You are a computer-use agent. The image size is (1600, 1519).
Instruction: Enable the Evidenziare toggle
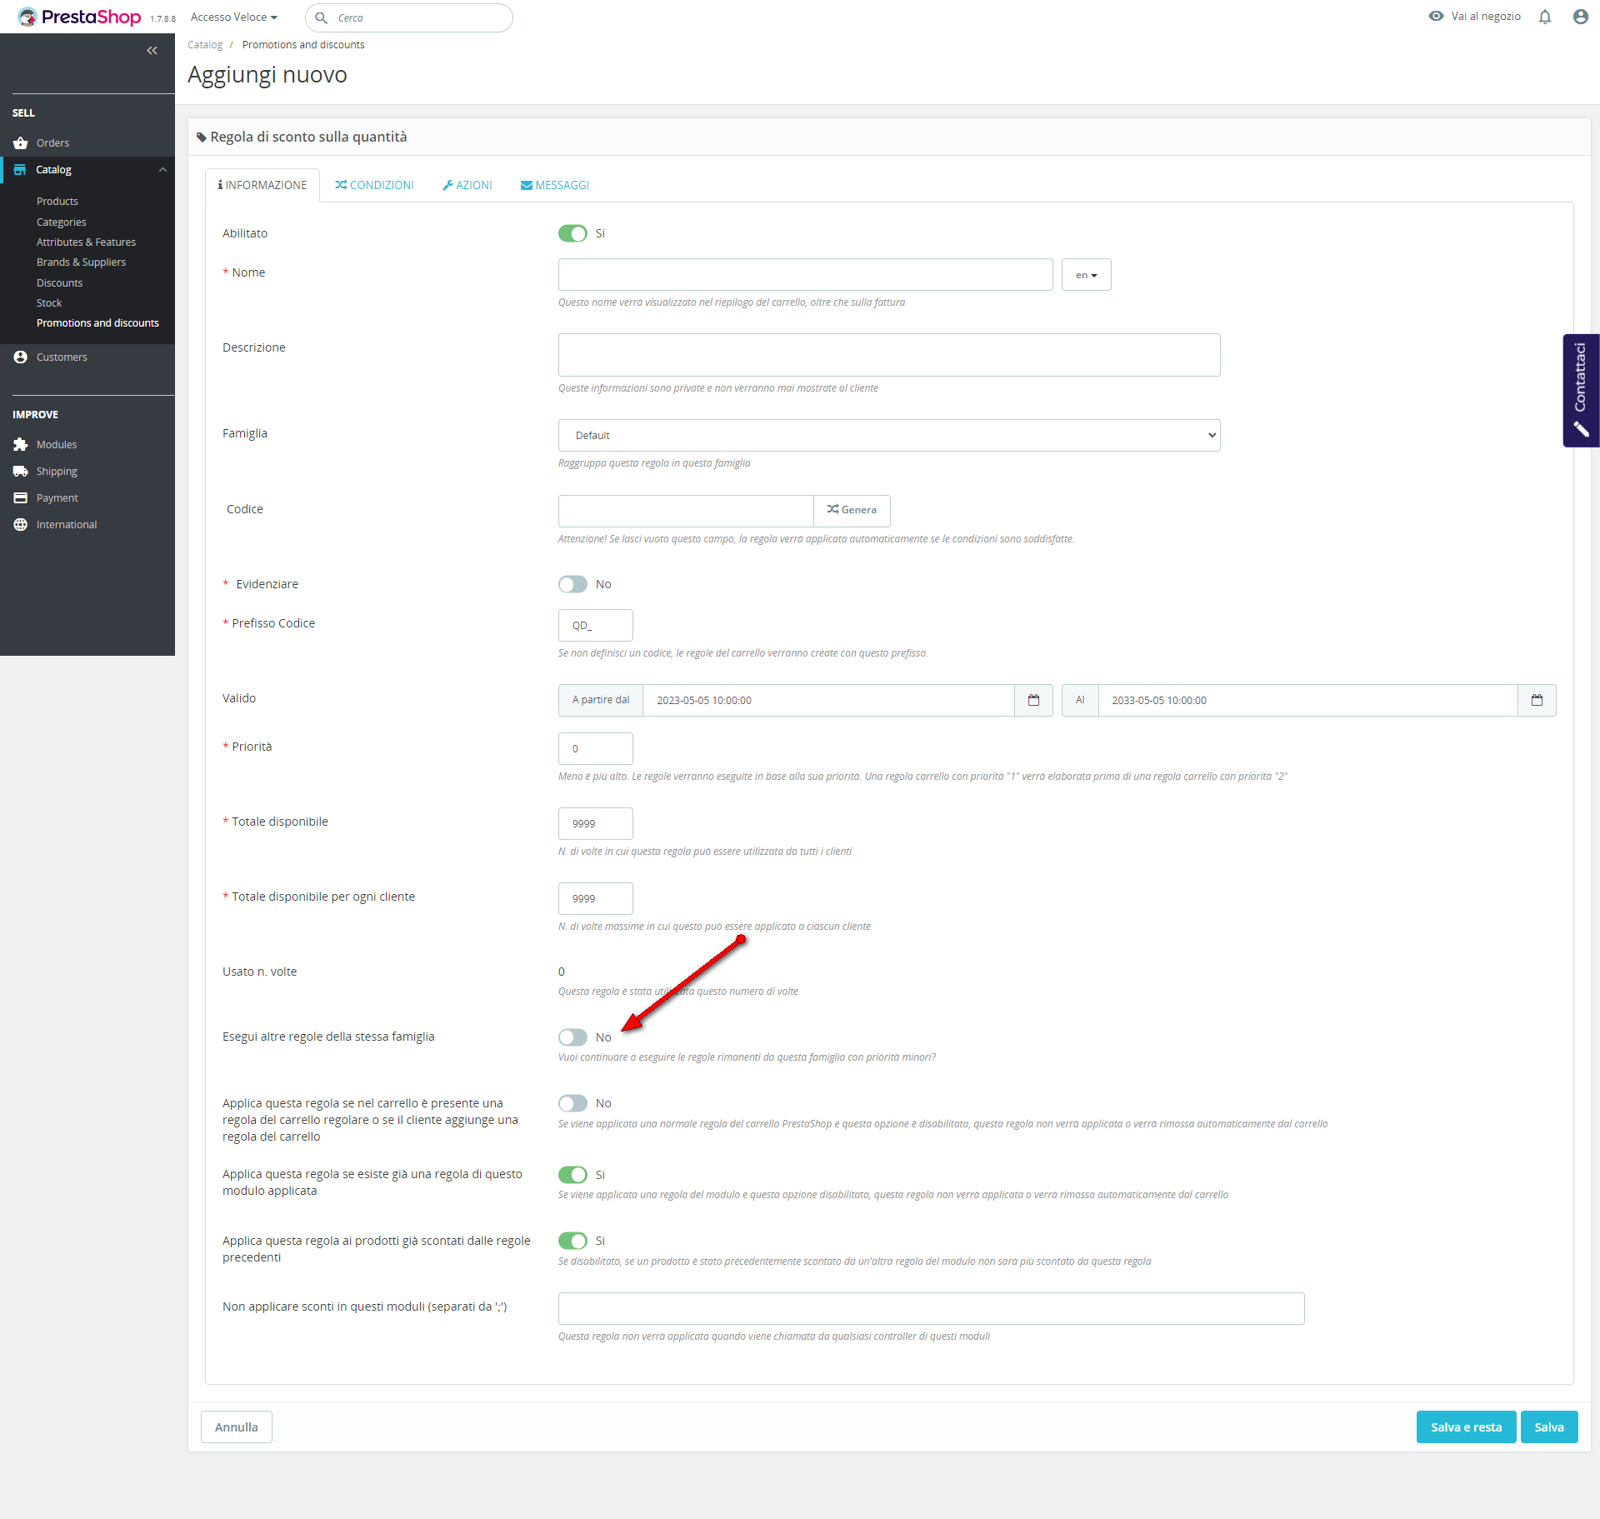pyautogui.click(x=572, y=585)
